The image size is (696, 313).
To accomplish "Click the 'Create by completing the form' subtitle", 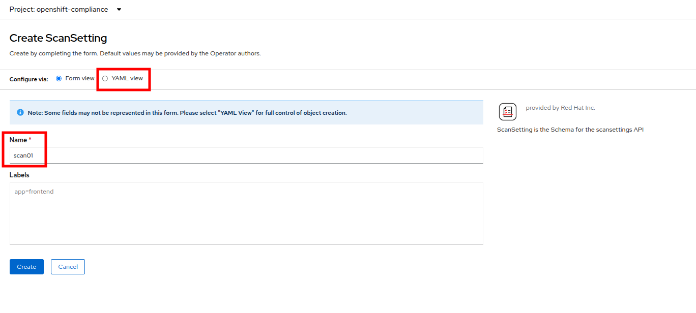I will click(135, 53).
